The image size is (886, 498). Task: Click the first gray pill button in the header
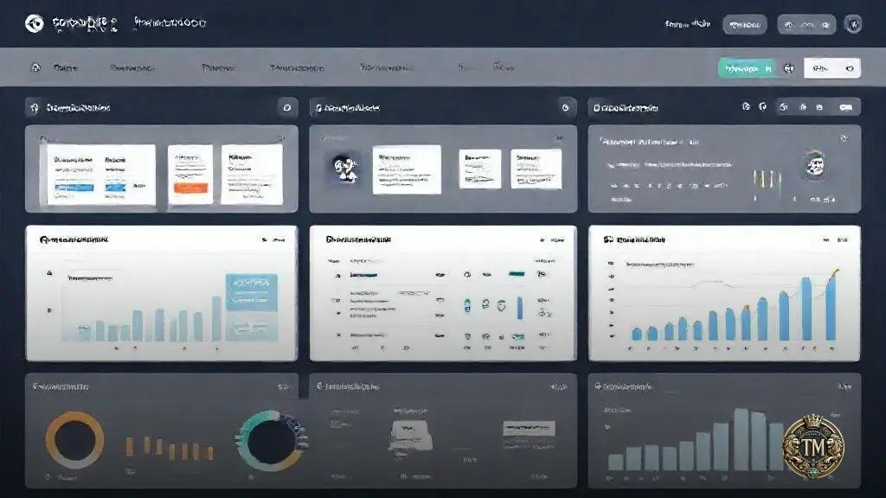(x=745, y=24)
